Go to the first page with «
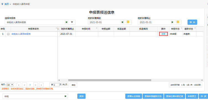Screen dimensions: 208x100 coord(19,85)
